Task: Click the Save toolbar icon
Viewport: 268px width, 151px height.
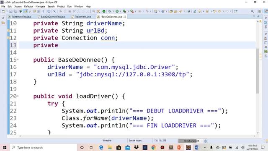Action: [10, 11]
